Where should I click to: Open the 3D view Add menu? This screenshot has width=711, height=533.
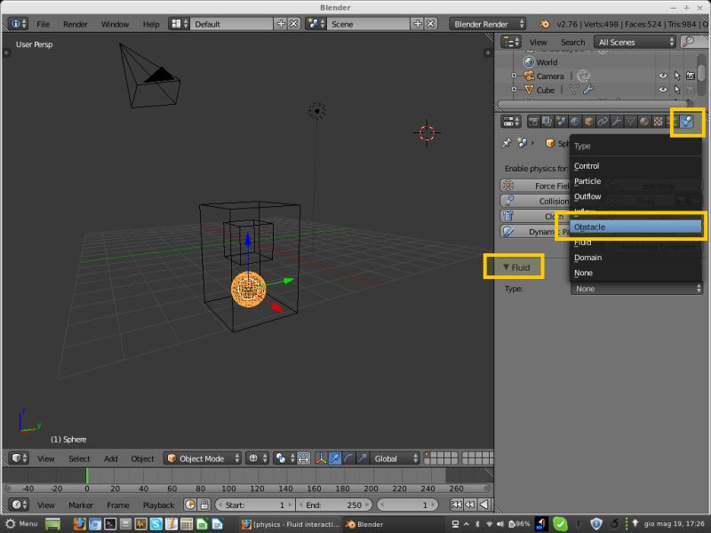tap(110, 458)
